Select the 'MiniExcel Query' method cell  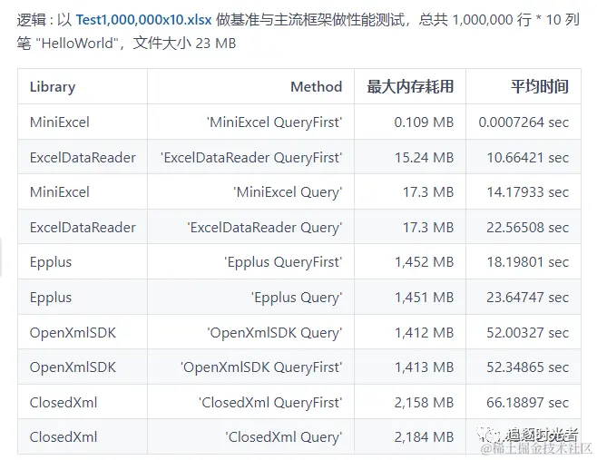point(251,191)
